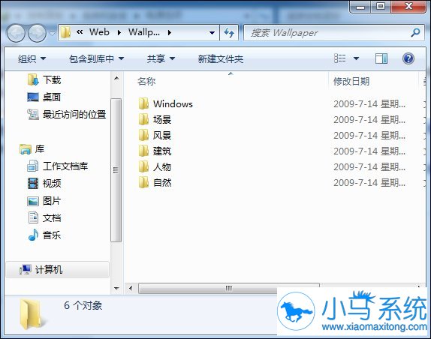Click the 图片 picture icon
This screenshot has width=431, height=339.
click(x=33, y=201)
